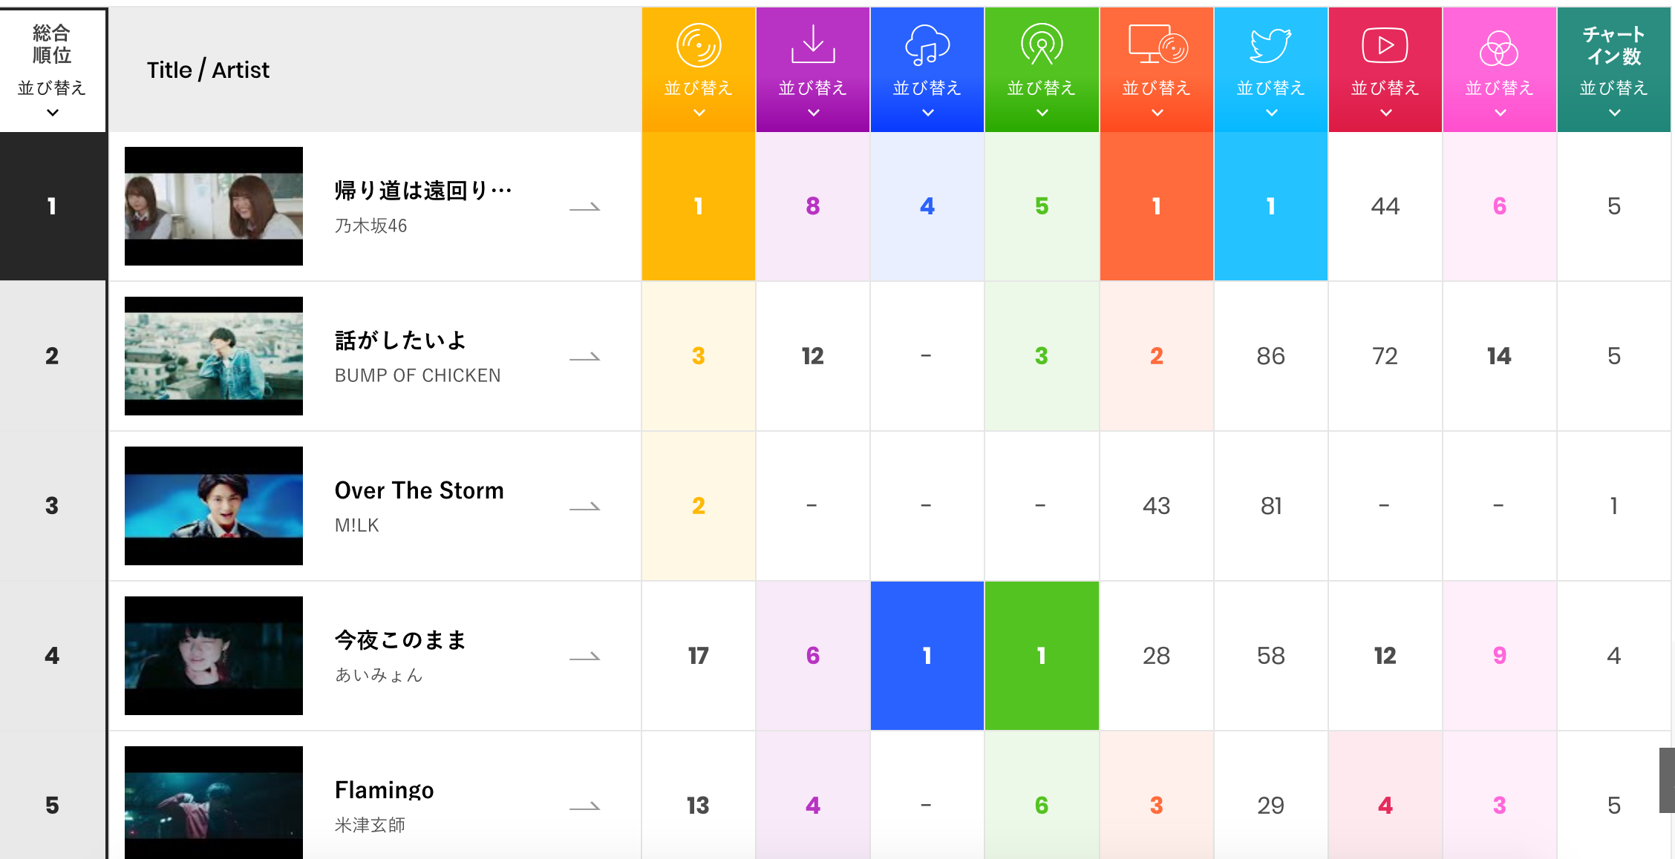
Task: Click the Title / Artist column header
Action: [208, 70]
